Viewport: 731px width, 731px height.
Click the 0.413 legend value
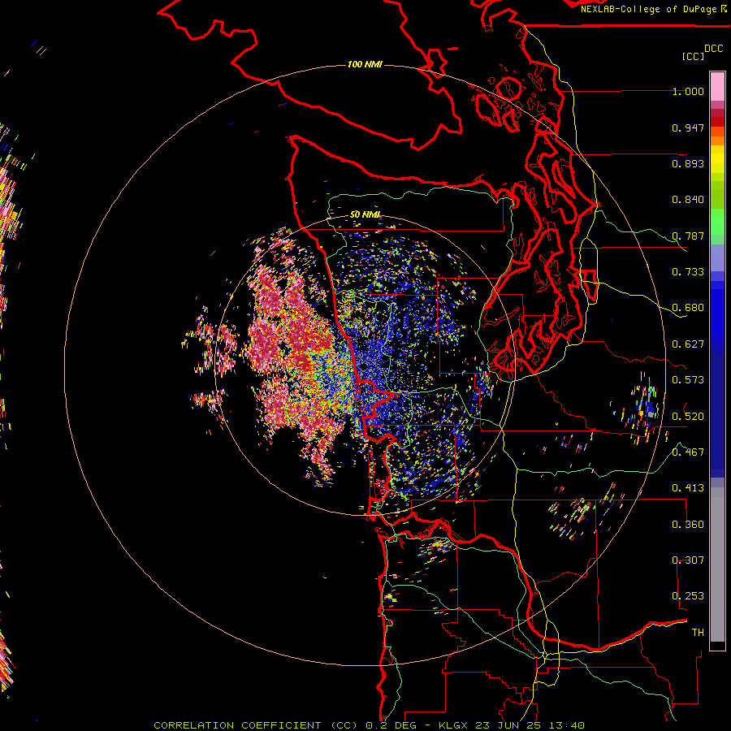point(688,488)
